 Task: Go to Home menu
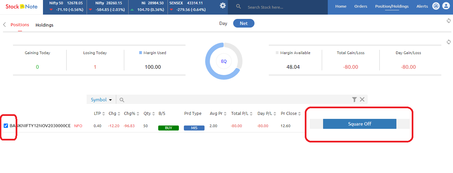[x=341, y=6]
